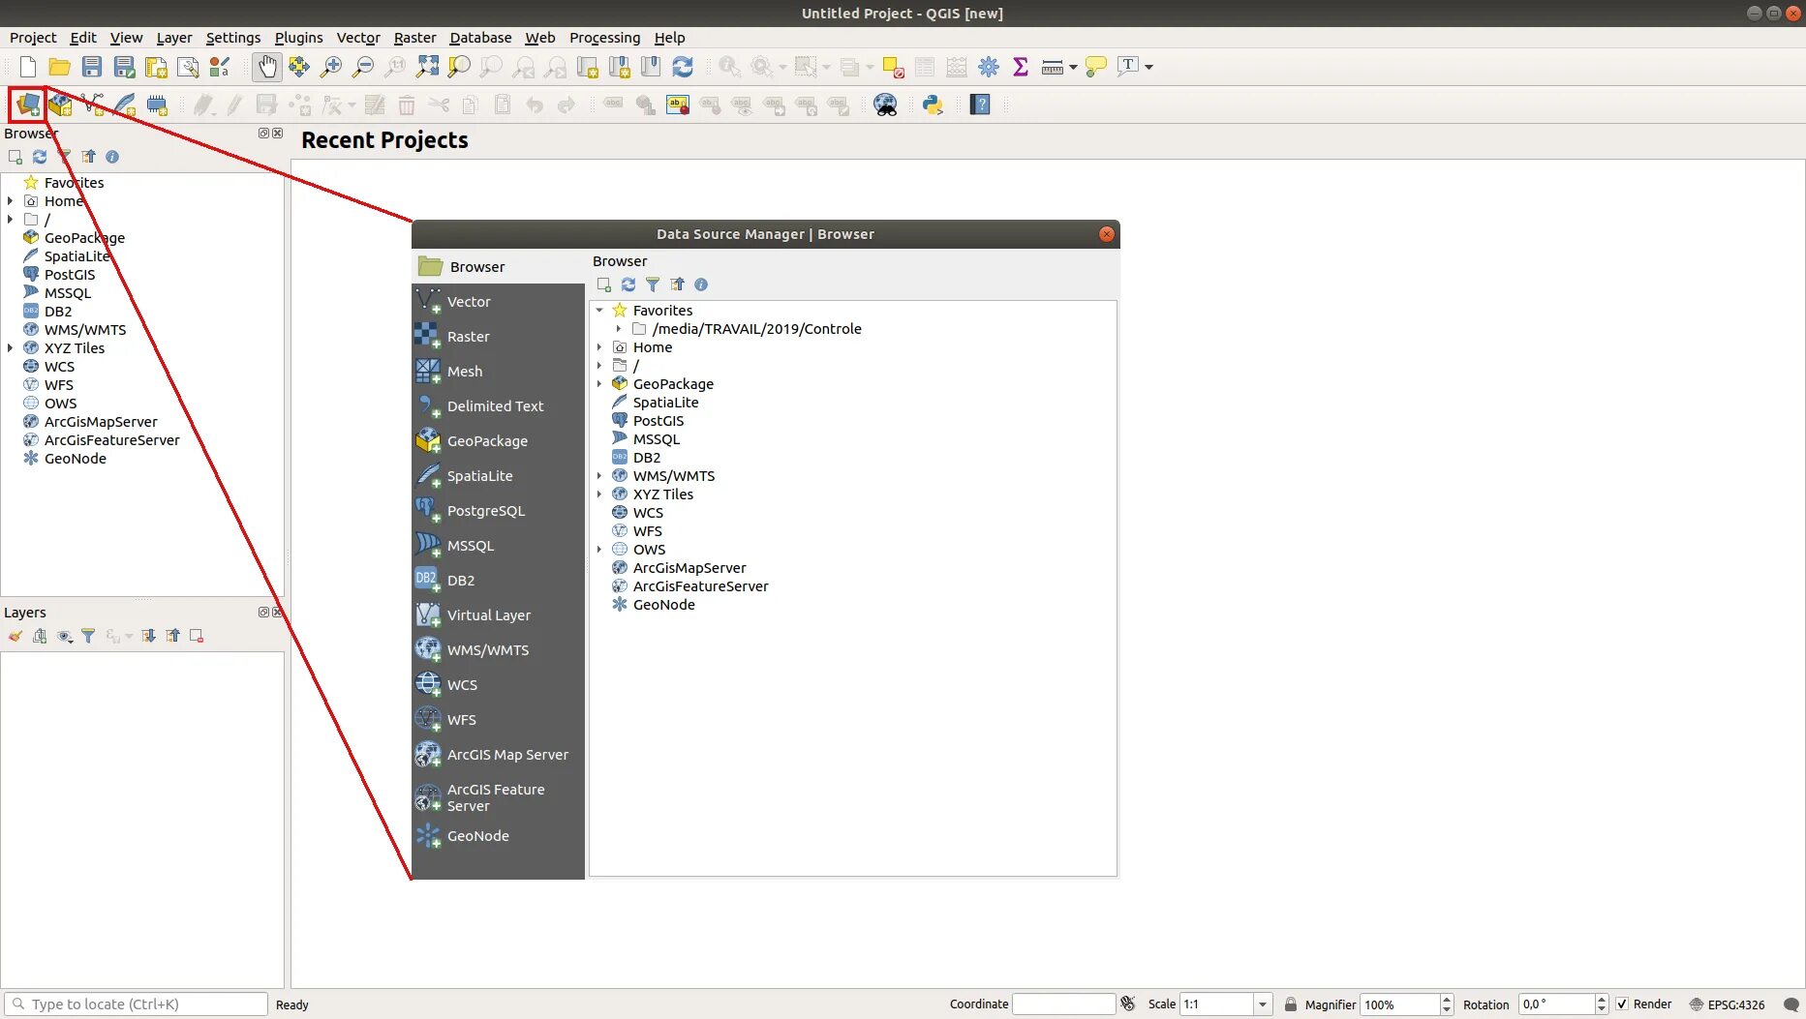Click the Layer Labeling Options icon
The image size is (1806, 1019).
[x=678, y=105]
